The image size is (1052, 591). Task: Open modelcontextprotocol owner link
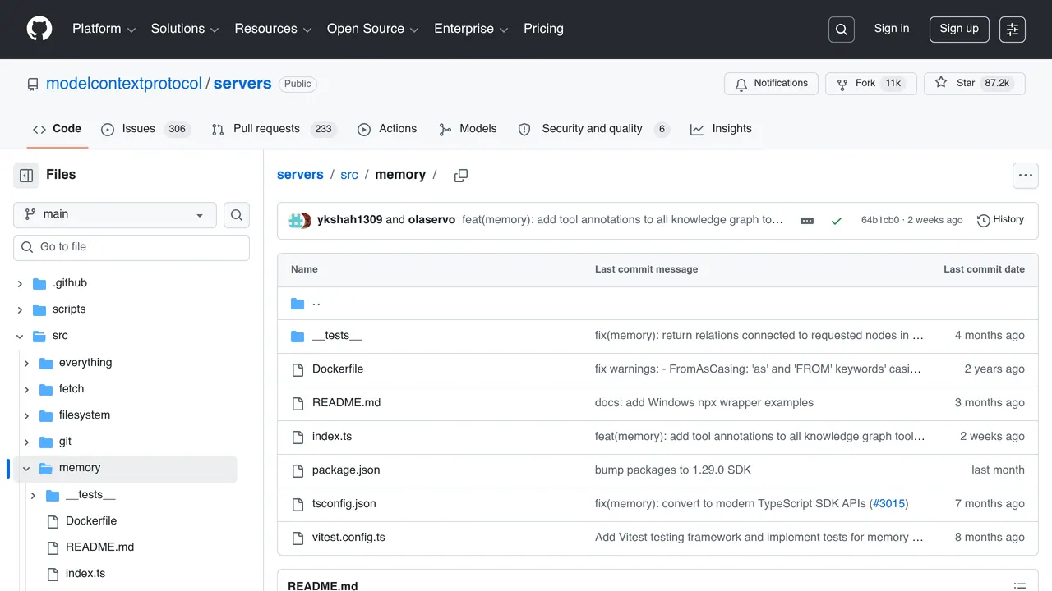pos(124,84)
